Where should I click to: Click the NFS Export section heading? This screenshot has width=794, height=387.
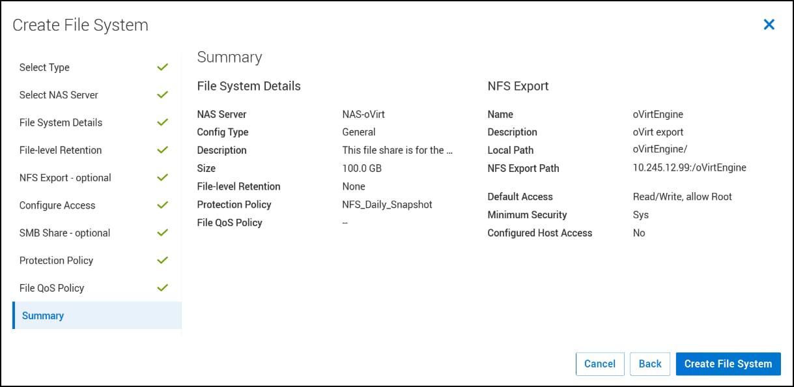pos(518,86)
